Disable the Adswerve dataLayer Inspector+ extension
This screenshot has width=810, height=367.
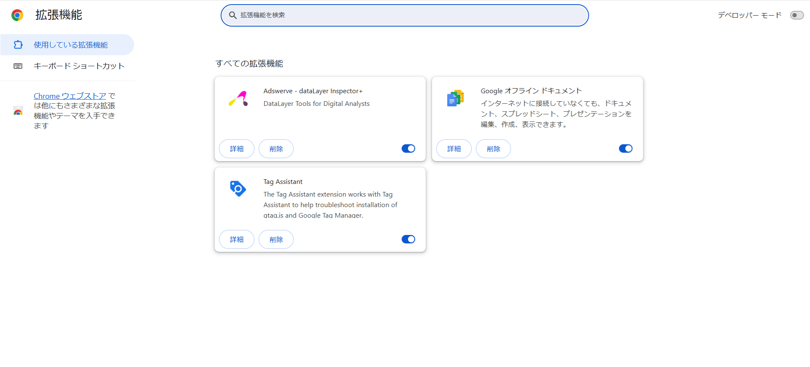408,148
